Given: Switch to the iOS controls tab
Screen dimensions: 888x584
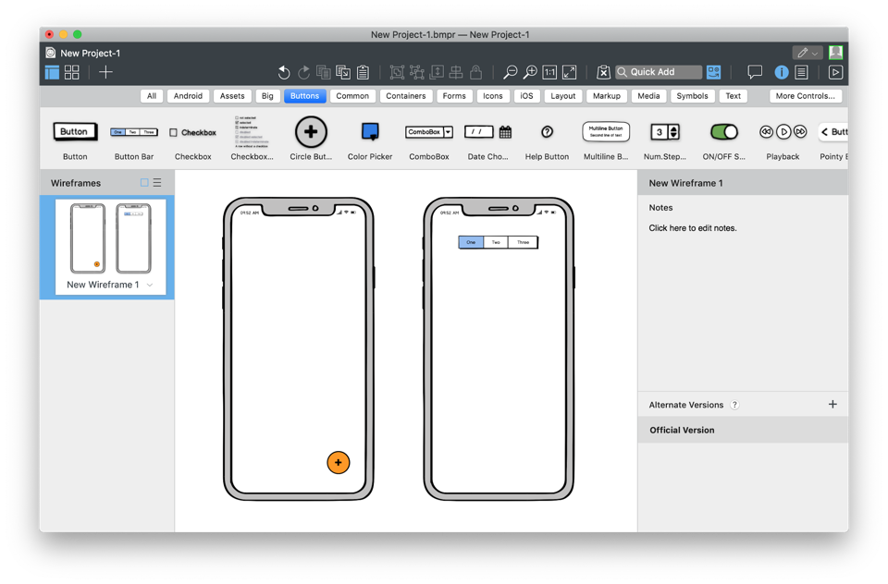Looking at the screenshot, I should click(526, 95).
